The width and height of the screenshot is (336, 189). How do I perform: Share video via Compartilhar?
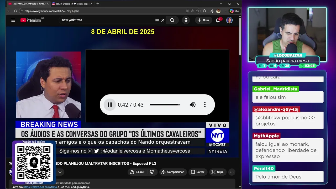click(x=172, y=172)
